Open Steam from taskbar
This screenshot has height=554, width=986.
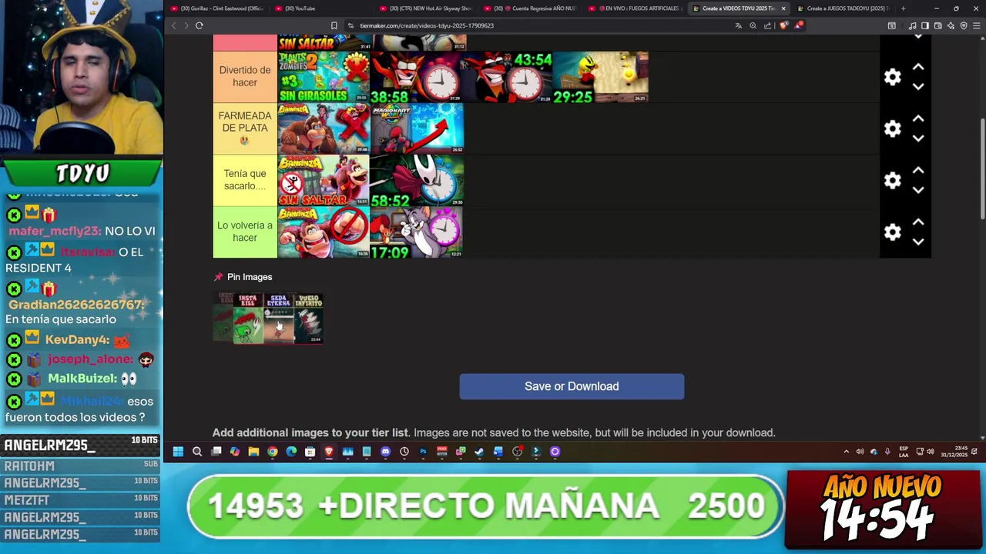coord(479,452)
